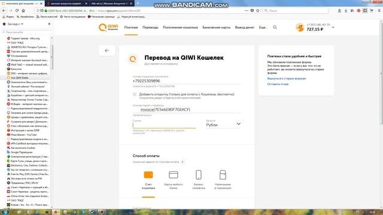The image size is (383, 215).
Task: Click the QIWI Кошелек logo
Action: [x=108, y=27]
